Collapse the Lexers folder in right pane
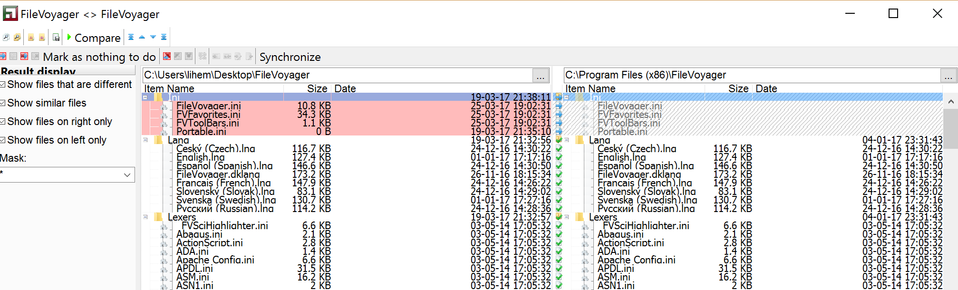This screenshot has height=290, width=958. point(567,217)
